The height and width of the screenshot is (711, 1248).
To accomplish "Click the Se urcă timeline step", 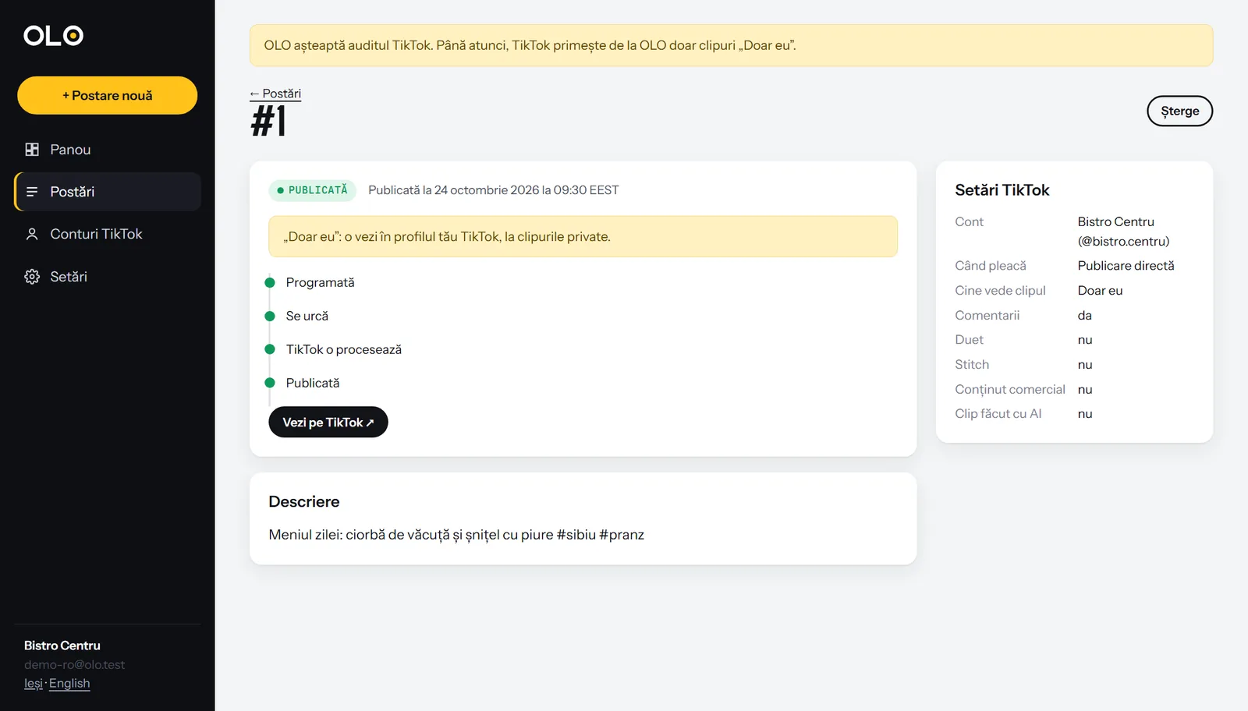I will click(x=307, y=316).
